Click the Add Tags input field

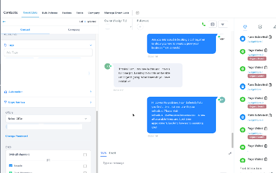48,52
